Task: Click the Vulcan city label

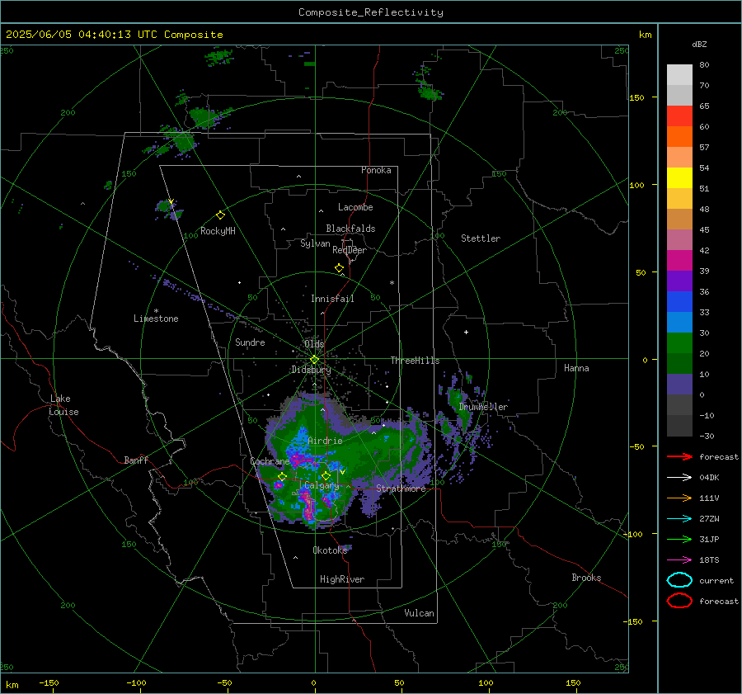Action: click(419, 613)
